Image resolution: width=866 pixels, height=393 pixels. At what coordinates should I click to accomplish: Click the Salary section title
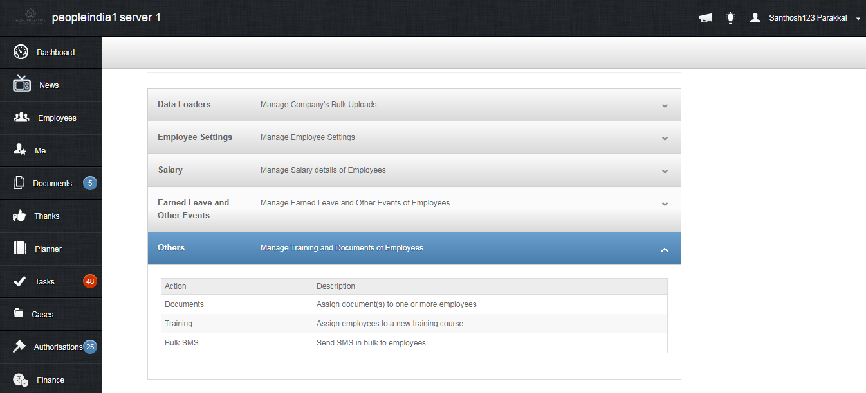(x=170, y=170)
